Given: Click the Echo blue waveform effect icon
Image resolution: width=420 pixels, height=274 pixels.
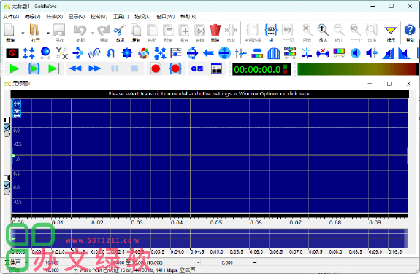Looking at the screenshot, I should [x=94, y=53].
